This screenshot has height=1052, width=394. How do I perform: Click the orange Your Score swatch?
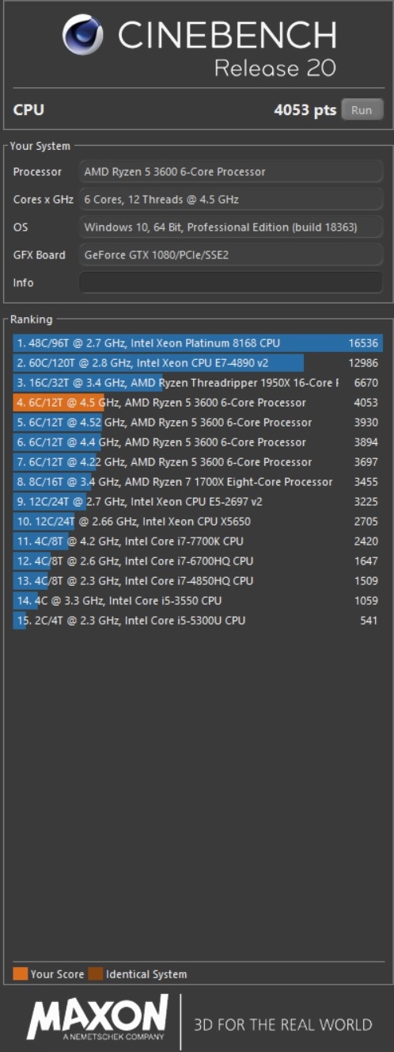click(20, 974)
